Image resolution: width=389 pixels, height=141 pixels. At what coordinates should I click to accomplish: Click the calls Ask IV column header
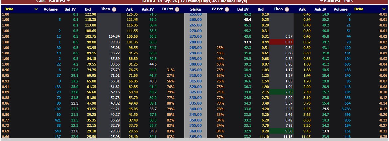pos(148,9)
